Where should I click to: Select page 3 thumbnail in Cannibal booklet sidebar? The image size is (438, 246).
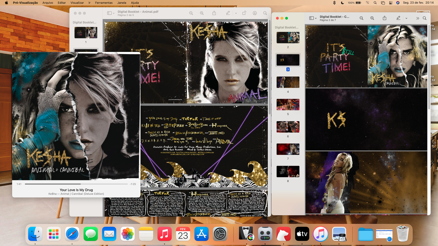(x=288, y=60)
